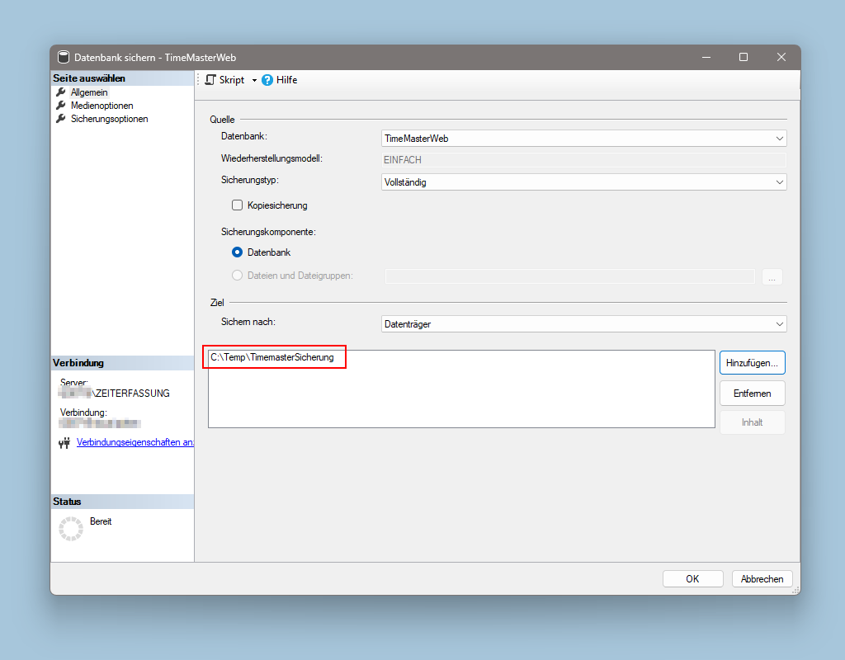
Task: Click the connection properties network icon
Action: coord(64,443)
